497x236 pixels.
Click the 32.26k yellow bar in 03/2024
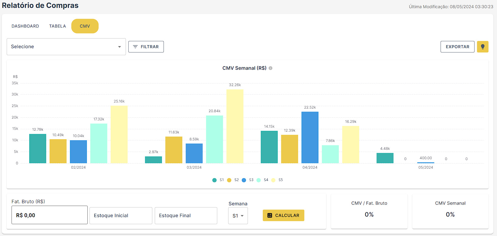tap(235, 126)
